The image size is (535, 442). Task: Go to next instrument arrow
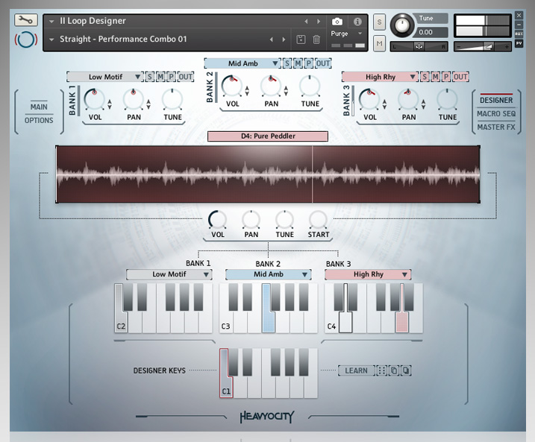point(319,22)
